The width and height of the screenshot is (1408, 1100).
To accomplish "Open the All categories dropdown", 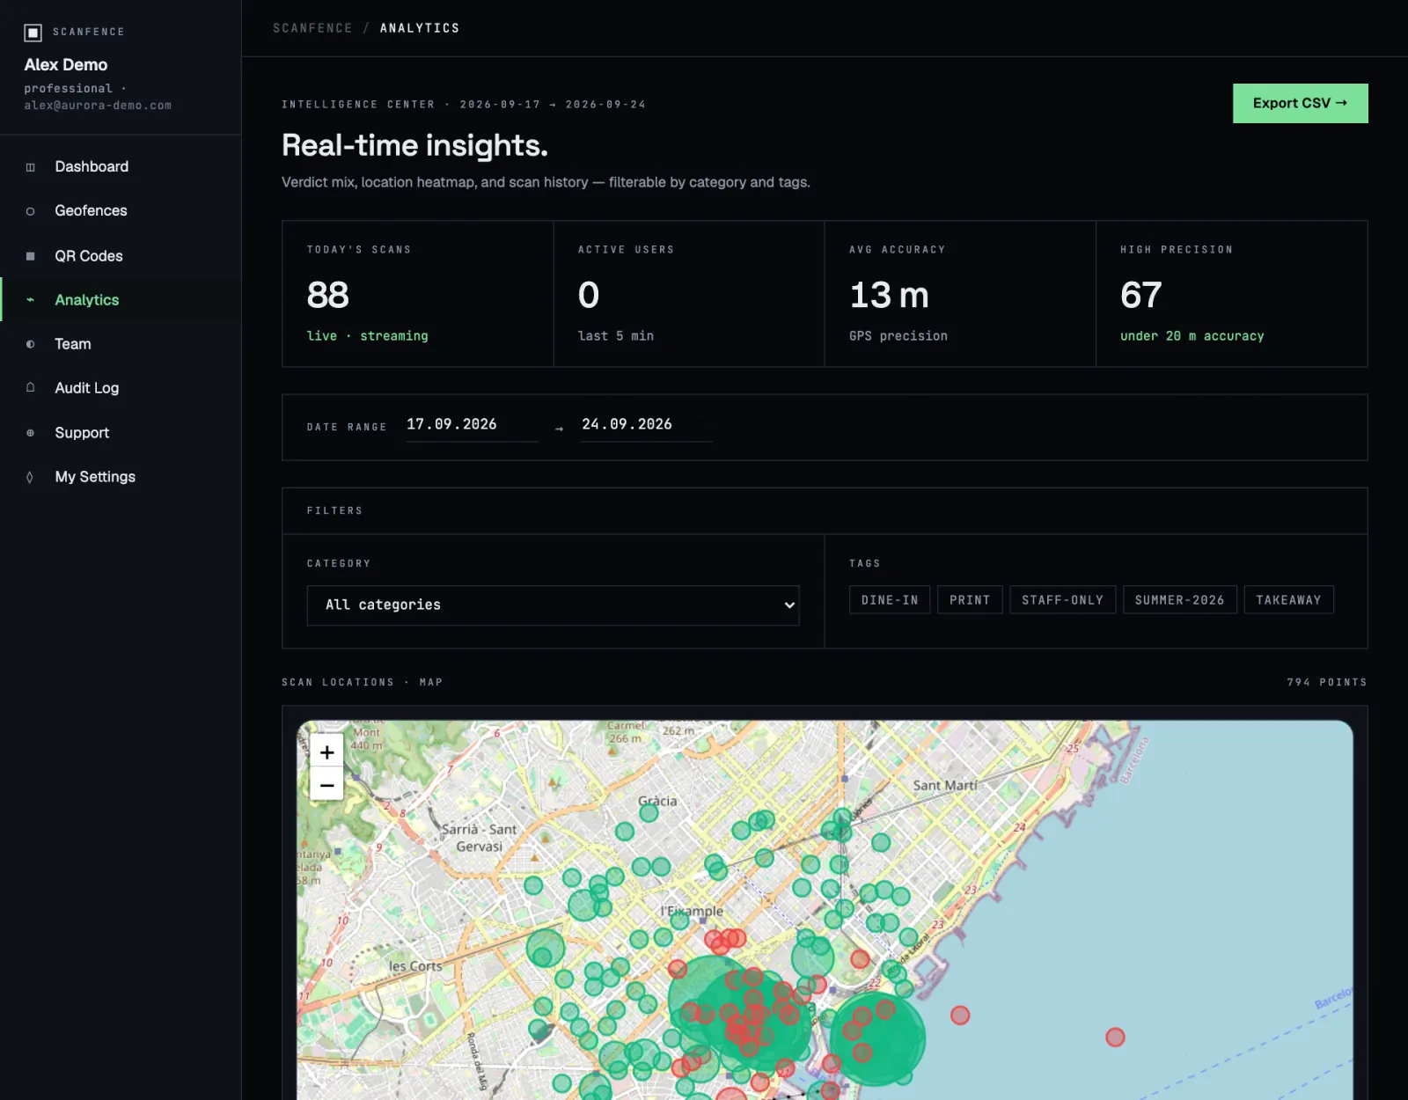I will (x=553, y=605).
